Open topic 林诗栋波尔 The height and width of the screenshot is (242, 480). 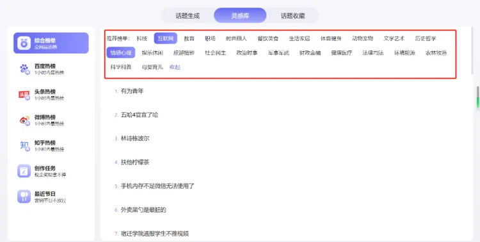[135, 138]
